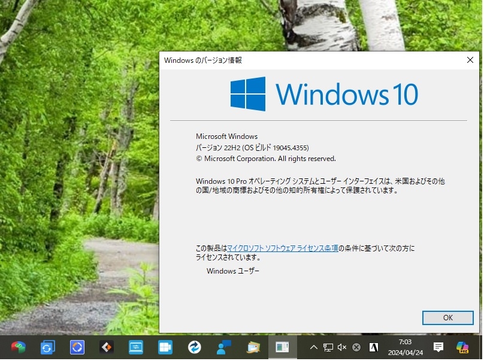Open the blue person with chat bubble icon
484x361 pixels.
point(225,348)
